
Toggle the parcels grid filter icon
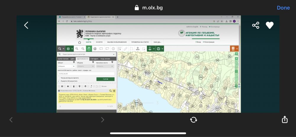[x=62, y=86]
